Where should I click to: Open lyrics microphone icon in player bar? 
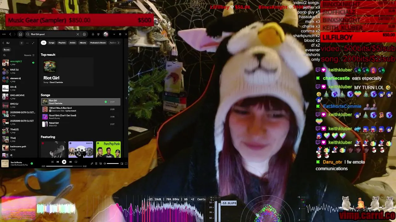pyautogui.click(x=92, y=163)
